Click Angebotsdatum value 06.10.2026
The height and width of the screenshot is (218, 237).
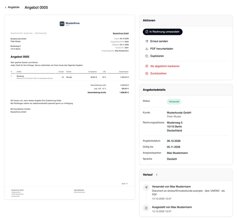[x=174, y=141]
